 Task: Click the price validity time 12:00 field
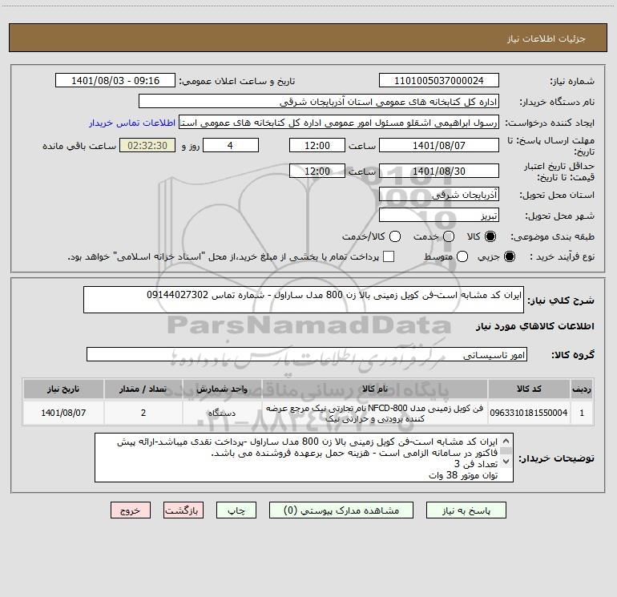(317, 171)
